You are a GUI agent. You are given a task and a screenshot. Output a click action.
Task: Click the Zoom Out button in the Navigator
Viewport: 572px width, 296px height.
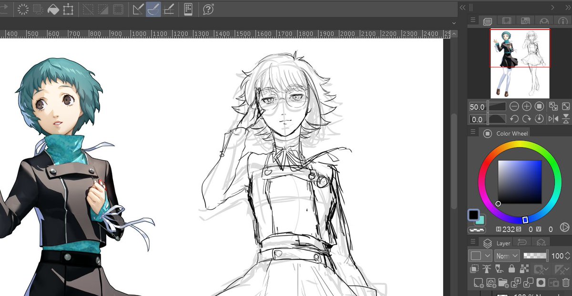(x=514, y=106)
